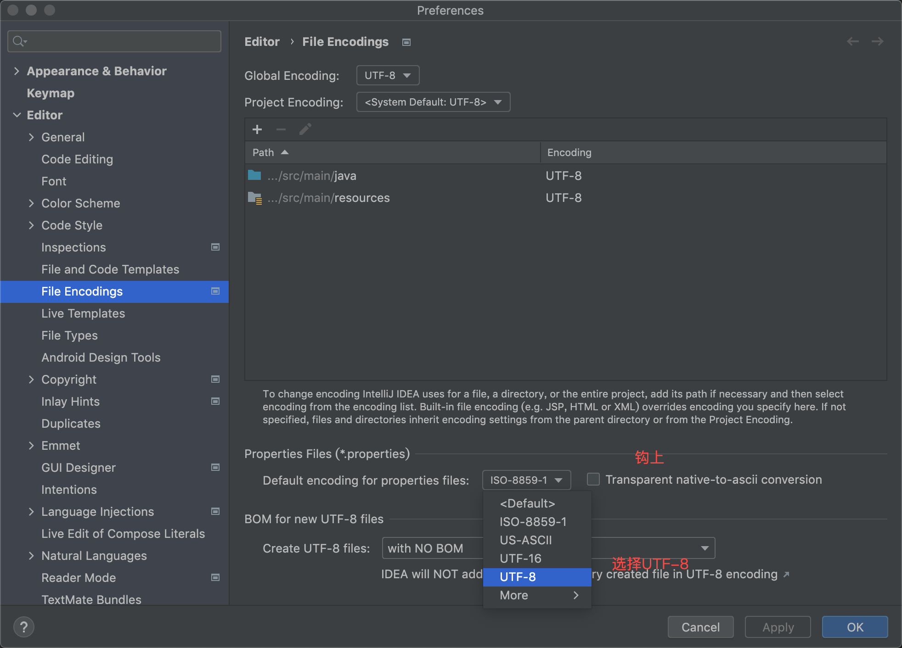Click the Apply button
The height and width of the screenshot is (648, 902).
(778, 627)
